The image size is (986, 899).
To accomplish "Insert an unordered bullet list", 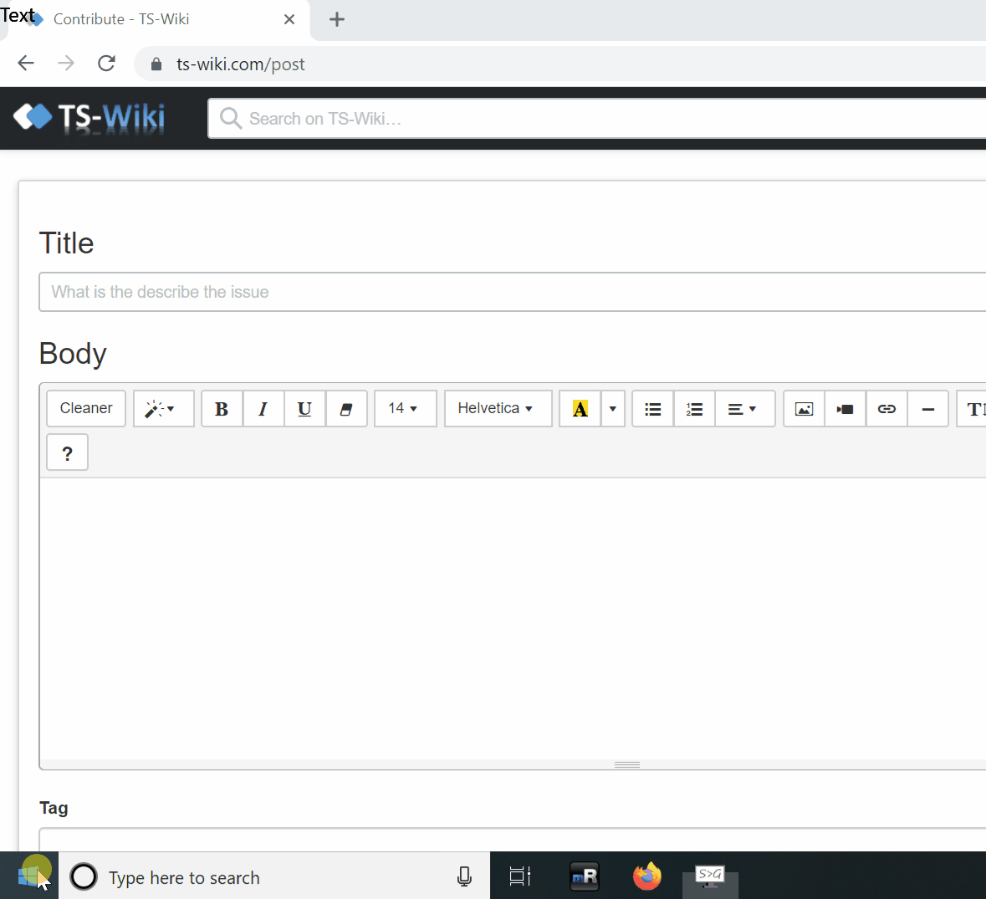I will tap(653, 409).
